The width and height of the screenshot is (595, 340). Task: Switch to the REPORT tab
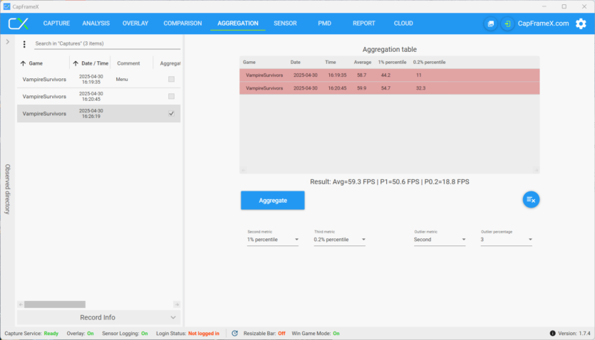[364, 23]
